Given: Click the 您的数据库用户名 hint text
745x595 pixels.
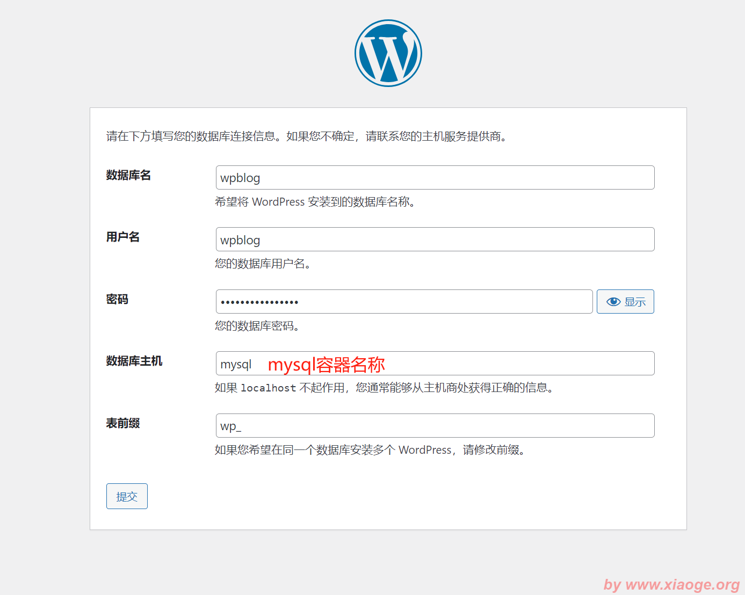Looking at the screenshot, I should [263, 264].
